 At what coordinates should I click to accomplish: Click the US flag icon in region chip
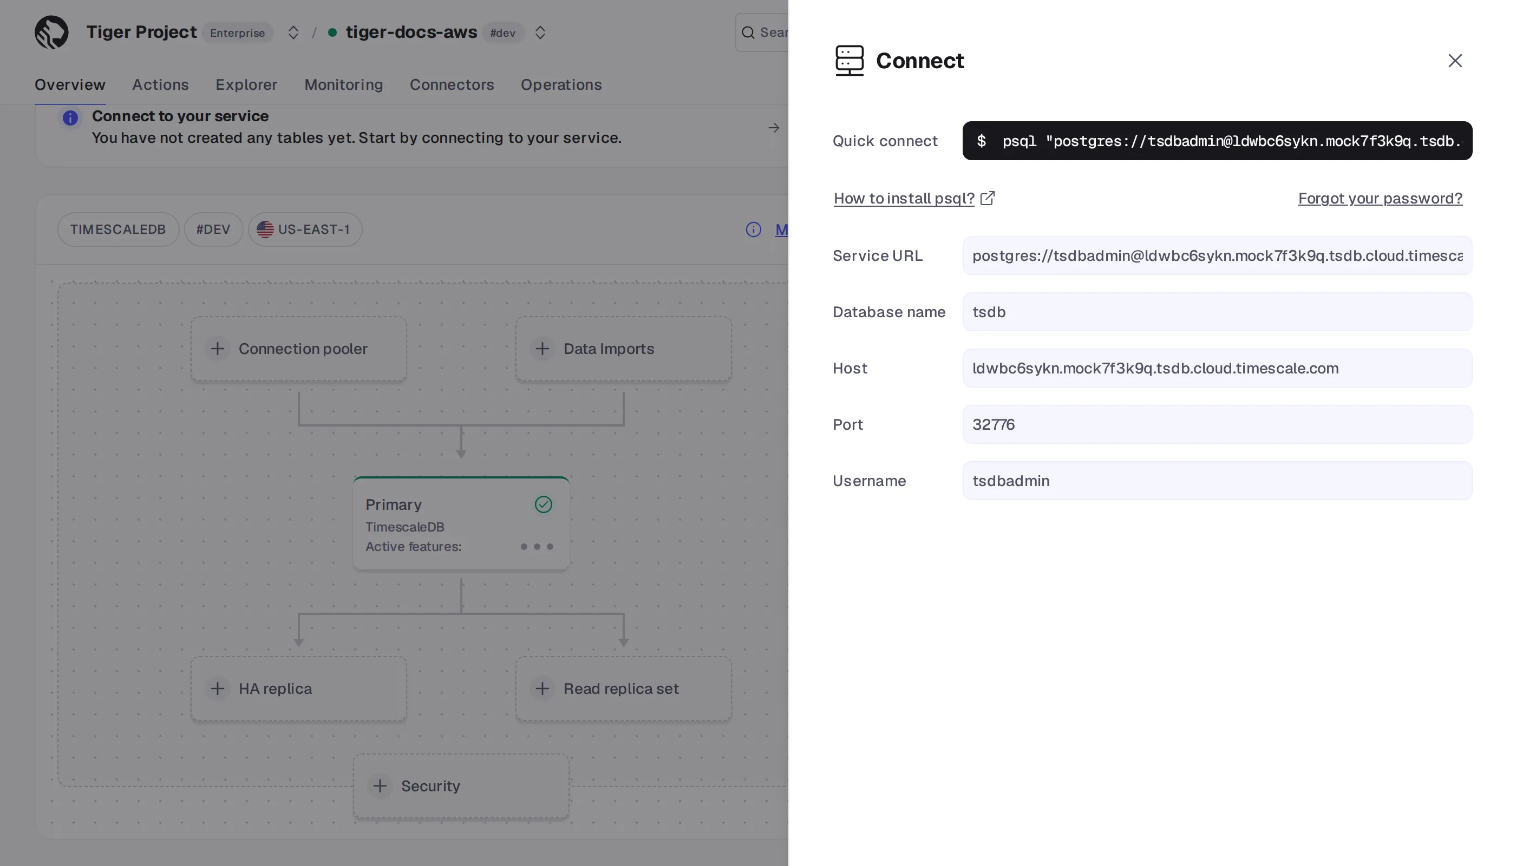(x=265, y=229)
